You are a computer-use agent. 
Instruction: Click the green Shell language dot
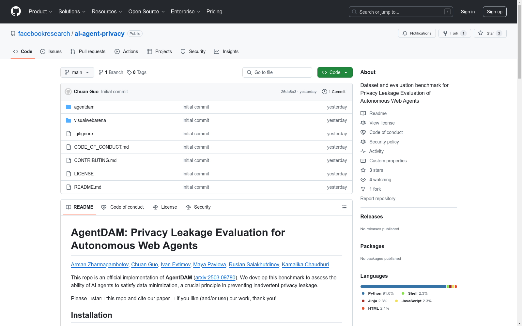[x=403, y=293]
